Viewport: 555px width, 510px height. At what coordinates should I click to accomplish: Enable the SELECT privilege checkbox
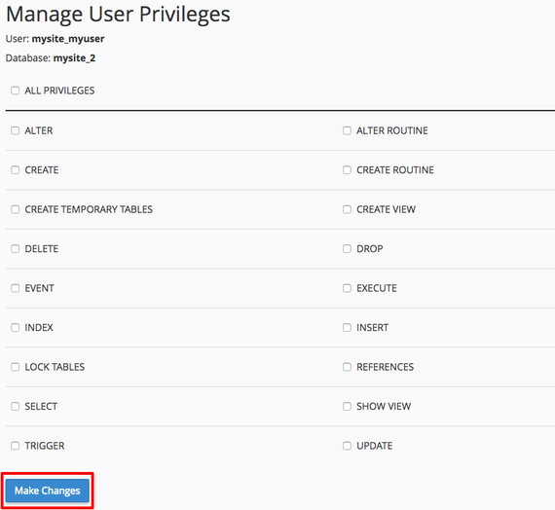click(15, 406)
